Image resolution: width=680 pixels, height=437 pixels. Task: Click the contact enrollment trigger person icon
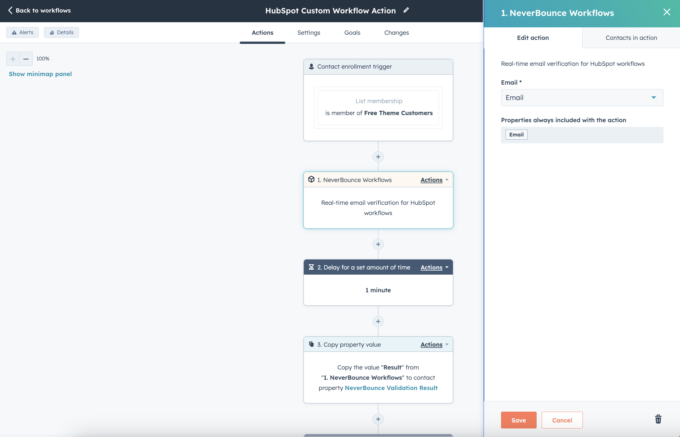[311, 66]
